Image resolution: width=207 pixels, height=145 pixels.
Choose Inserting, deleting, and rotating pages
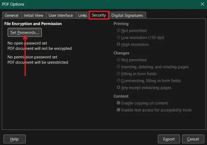pos(119,67)
